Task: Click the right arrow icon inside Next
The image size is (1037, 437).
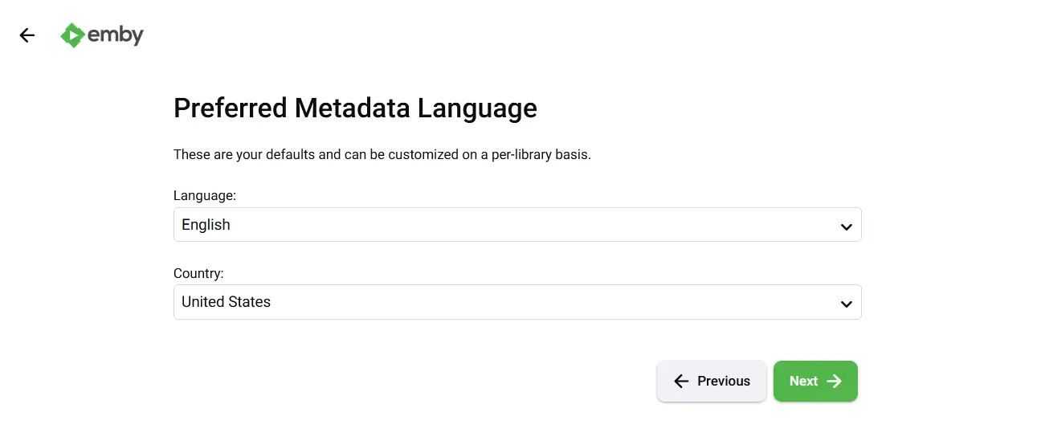Action: click(x=835, y=382)
